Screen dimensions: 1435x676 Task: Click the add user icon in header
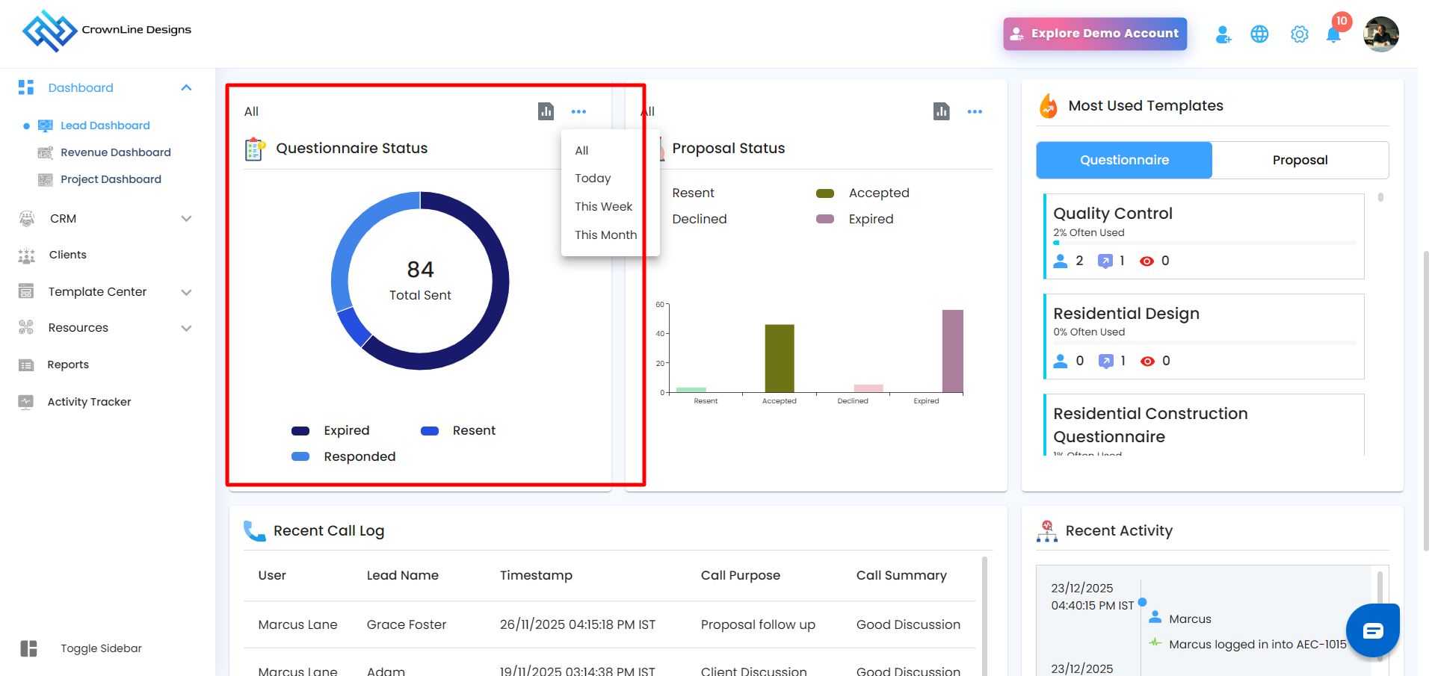coord(1223,34)
